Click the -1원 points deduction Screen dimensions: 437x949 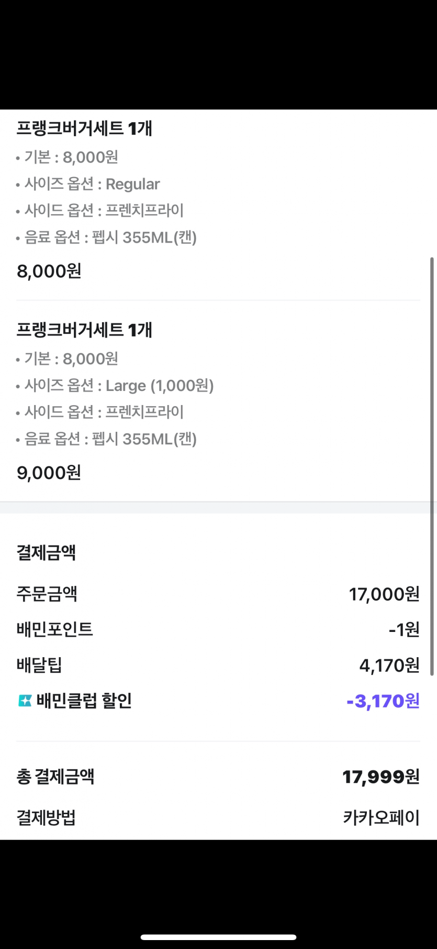[x=404, y=629]
